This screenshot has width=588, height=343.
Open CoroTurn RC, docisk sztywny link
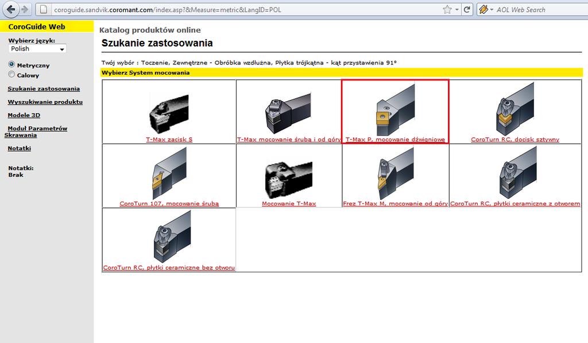point(515,140)
